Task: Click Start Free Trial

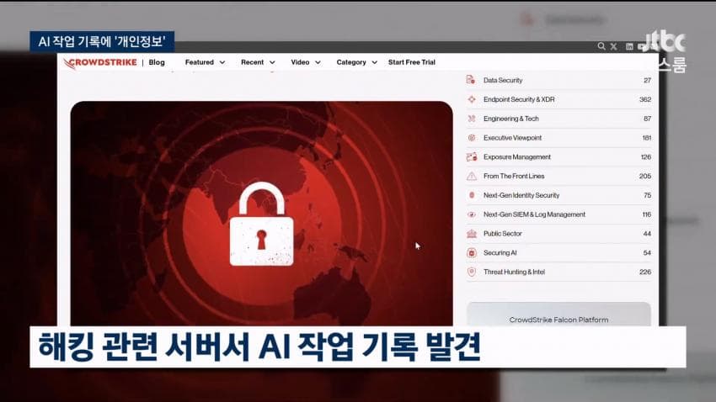Action: coord(412,62)
